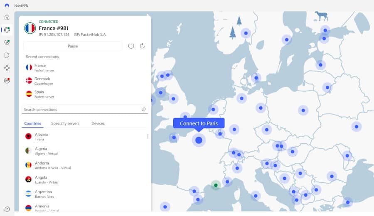The height and width of the screenshot is (216, 374).
Task: Open the Meshnet sidebar icon
Action: (x=7, y=68)
